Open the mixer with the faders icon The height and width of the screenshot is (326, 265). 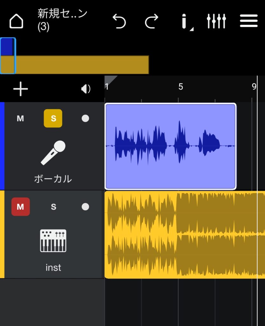(x=217, y=21)
